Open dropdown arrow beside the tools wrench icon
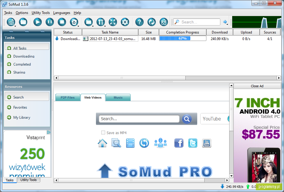Image resolution: width=284 pixels, height=192 pixels. coord(105,26)
